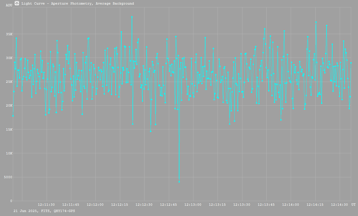Click the UT label on time axis
This screenshot has height=216, width=358.
(x=353, y=205)
